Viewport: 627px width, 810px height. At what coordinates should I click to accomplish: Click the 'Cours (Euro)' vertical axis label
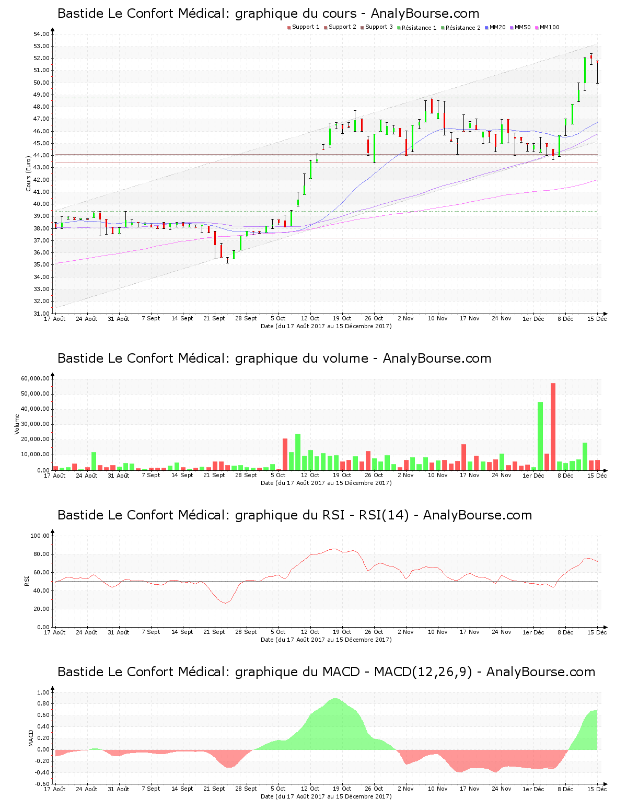click(28, 173)
